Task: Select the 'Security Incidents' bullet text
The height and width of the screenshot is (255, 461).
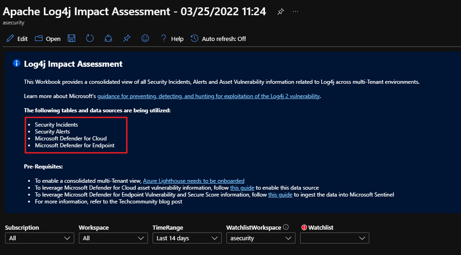Action: coord(56,124)
